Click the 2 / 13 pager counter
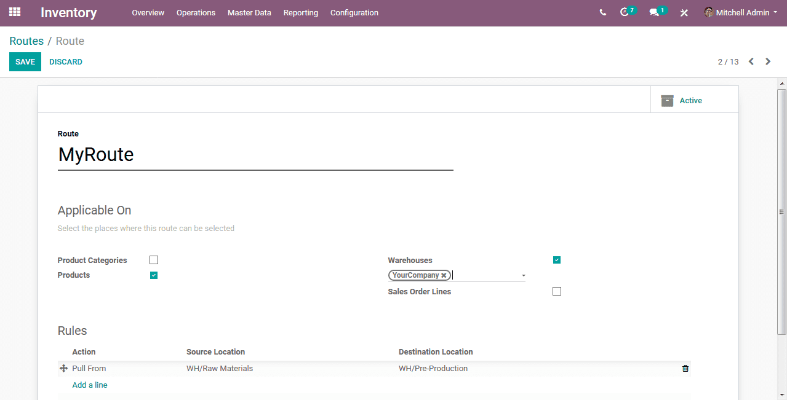 728,61
